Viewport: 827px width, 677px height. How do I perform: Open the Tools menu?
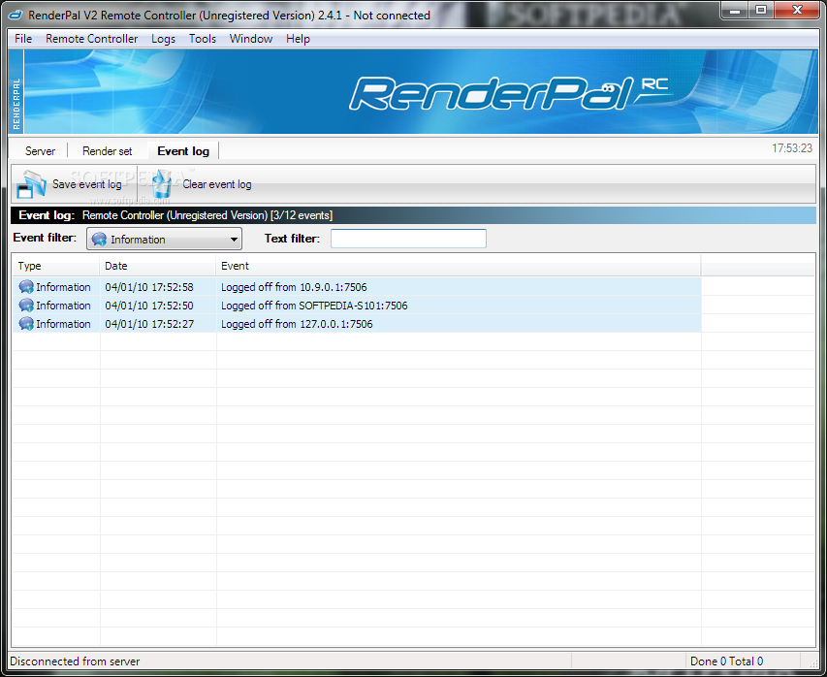pyautogui.click(x=203, y=39)
